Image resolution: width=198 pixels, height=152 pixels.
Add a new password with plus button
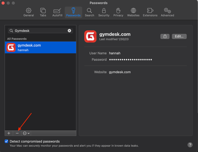(9, 133)
